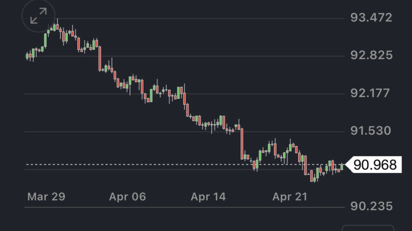Click the Mar 29 date label
Image resolution: width=412 pixels, height=231 pixels.
(46, 197)
